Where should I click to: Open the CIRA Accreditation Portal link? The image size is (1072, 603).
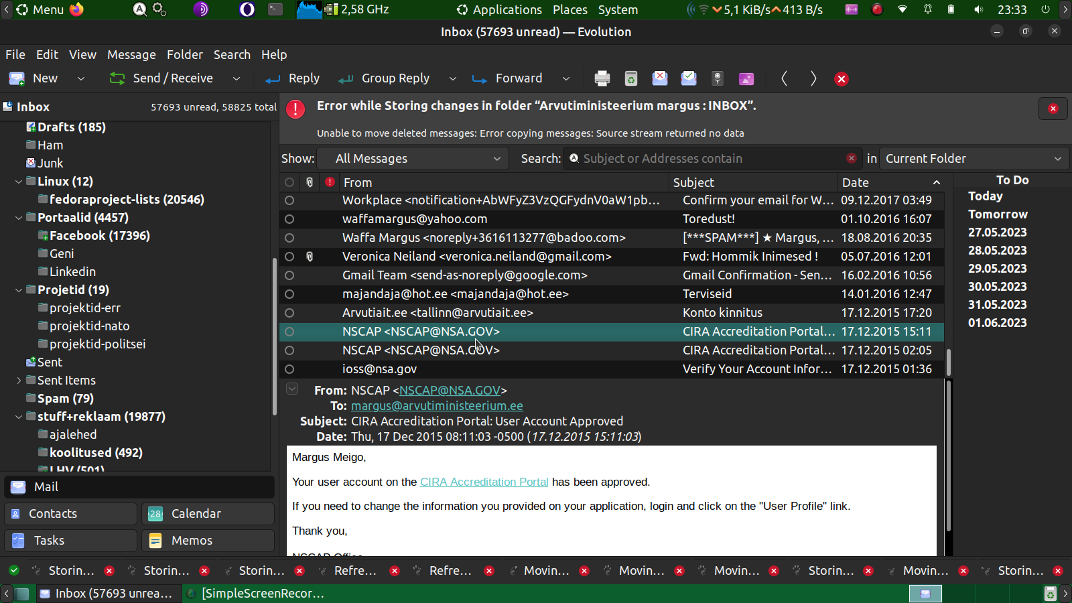pyautogui.click(x=484, y=482)
